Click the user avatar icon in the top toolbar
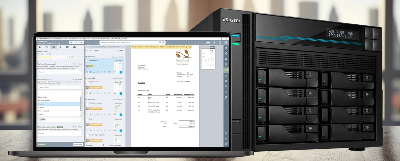The height and width of the screenshot is (161, 400). [208, 42]
